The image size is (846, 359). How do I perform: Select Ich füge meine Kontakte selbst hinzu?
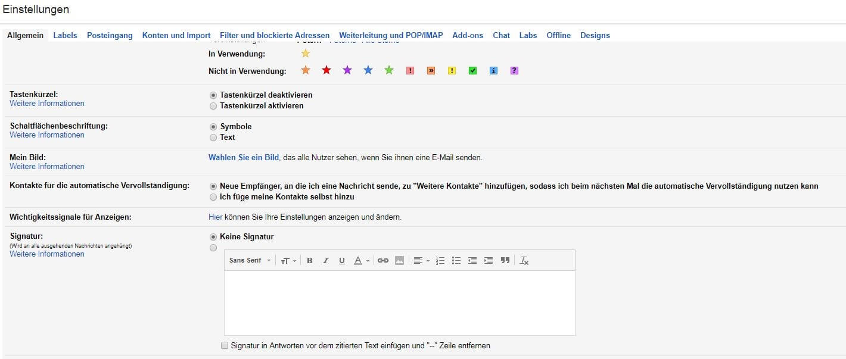(213, 196)
